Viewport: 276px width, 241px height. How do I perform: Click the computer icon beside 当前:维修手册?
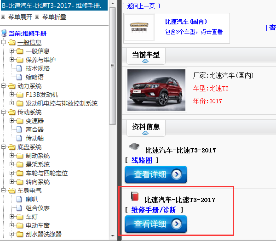point(4,33)
